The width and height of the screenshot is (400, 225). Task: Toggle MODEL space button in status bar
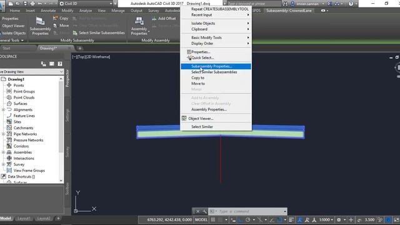click(201, 219)
